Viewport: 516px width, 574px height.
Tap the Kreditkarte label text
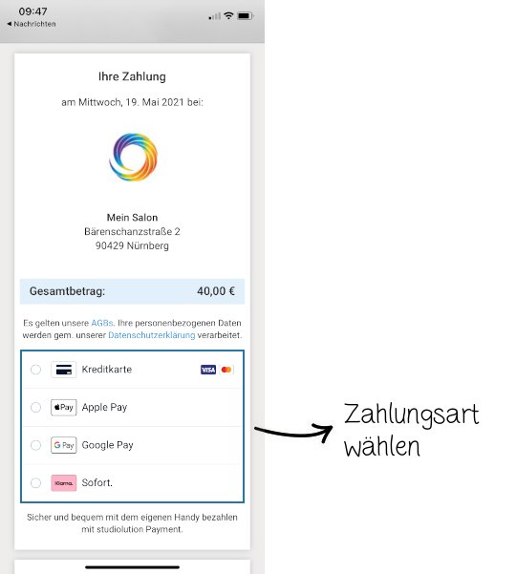(x=107, y=370)
